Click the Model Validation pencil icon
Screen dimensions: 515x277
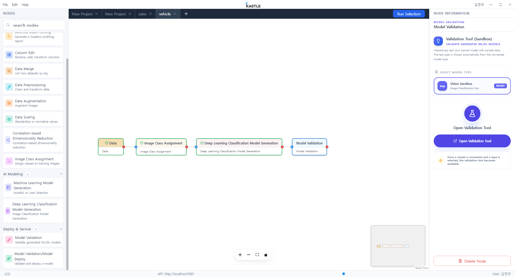[9, 240]
